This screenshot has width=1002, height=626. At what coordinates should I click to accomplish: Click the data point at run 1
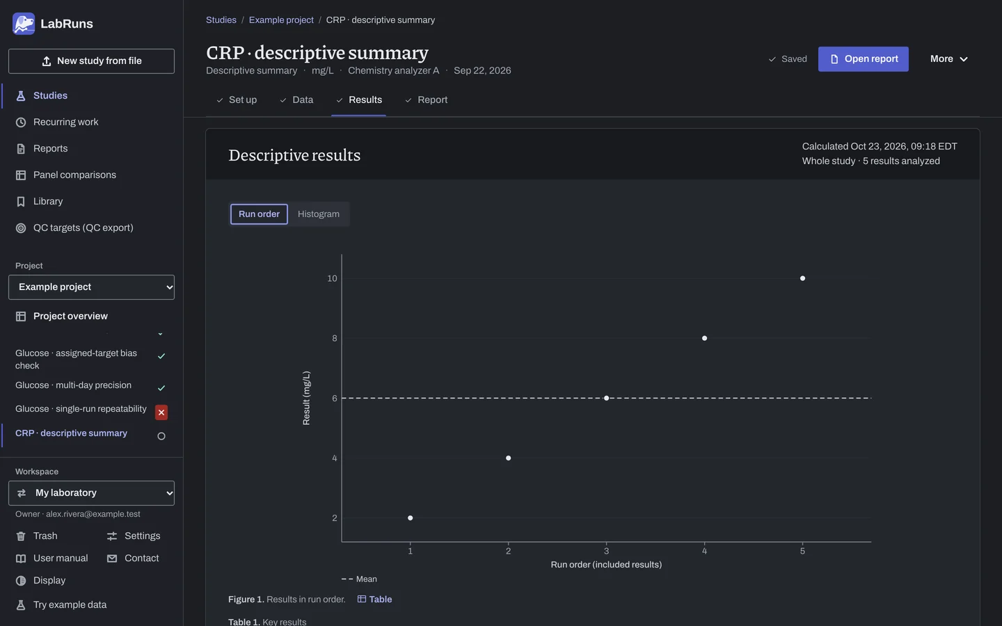click(x=411, y=518)
